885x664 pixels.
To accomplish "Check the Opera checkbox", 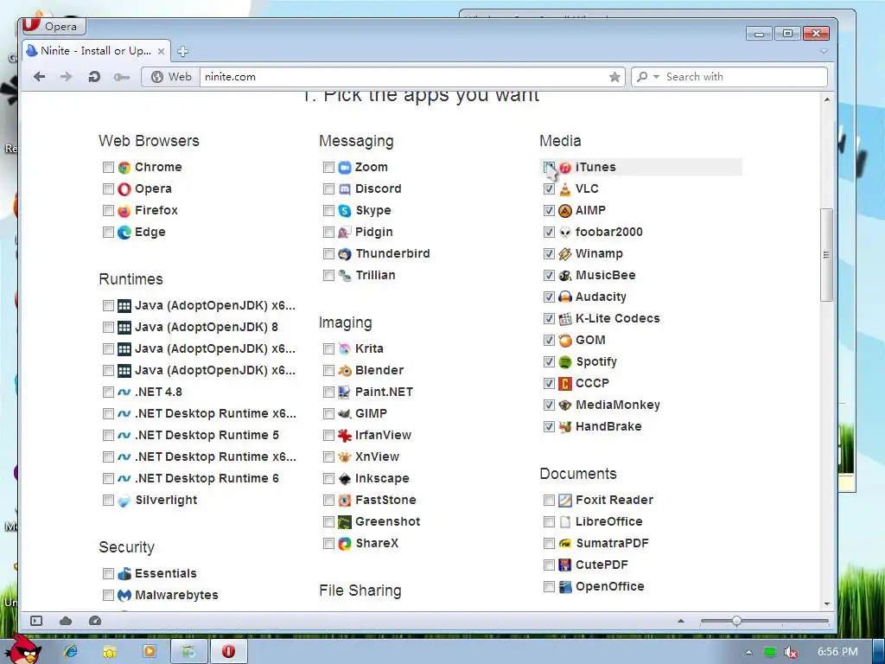I will 108,188.
